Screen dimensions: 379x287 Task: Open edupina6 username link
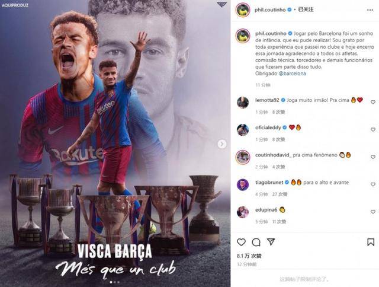(266, 210)
